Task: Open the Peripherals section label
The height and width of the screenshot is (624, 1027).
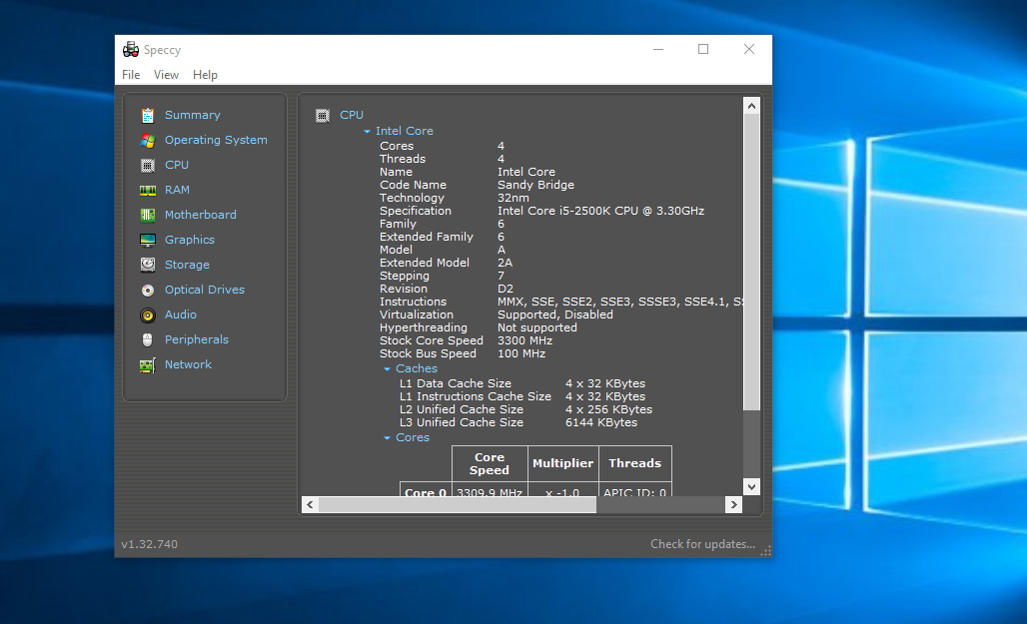Action: pos(196,339)
